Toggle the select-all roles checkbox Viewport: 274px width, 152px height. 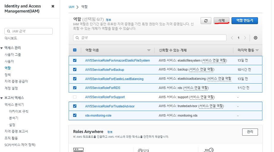point(75,50)
